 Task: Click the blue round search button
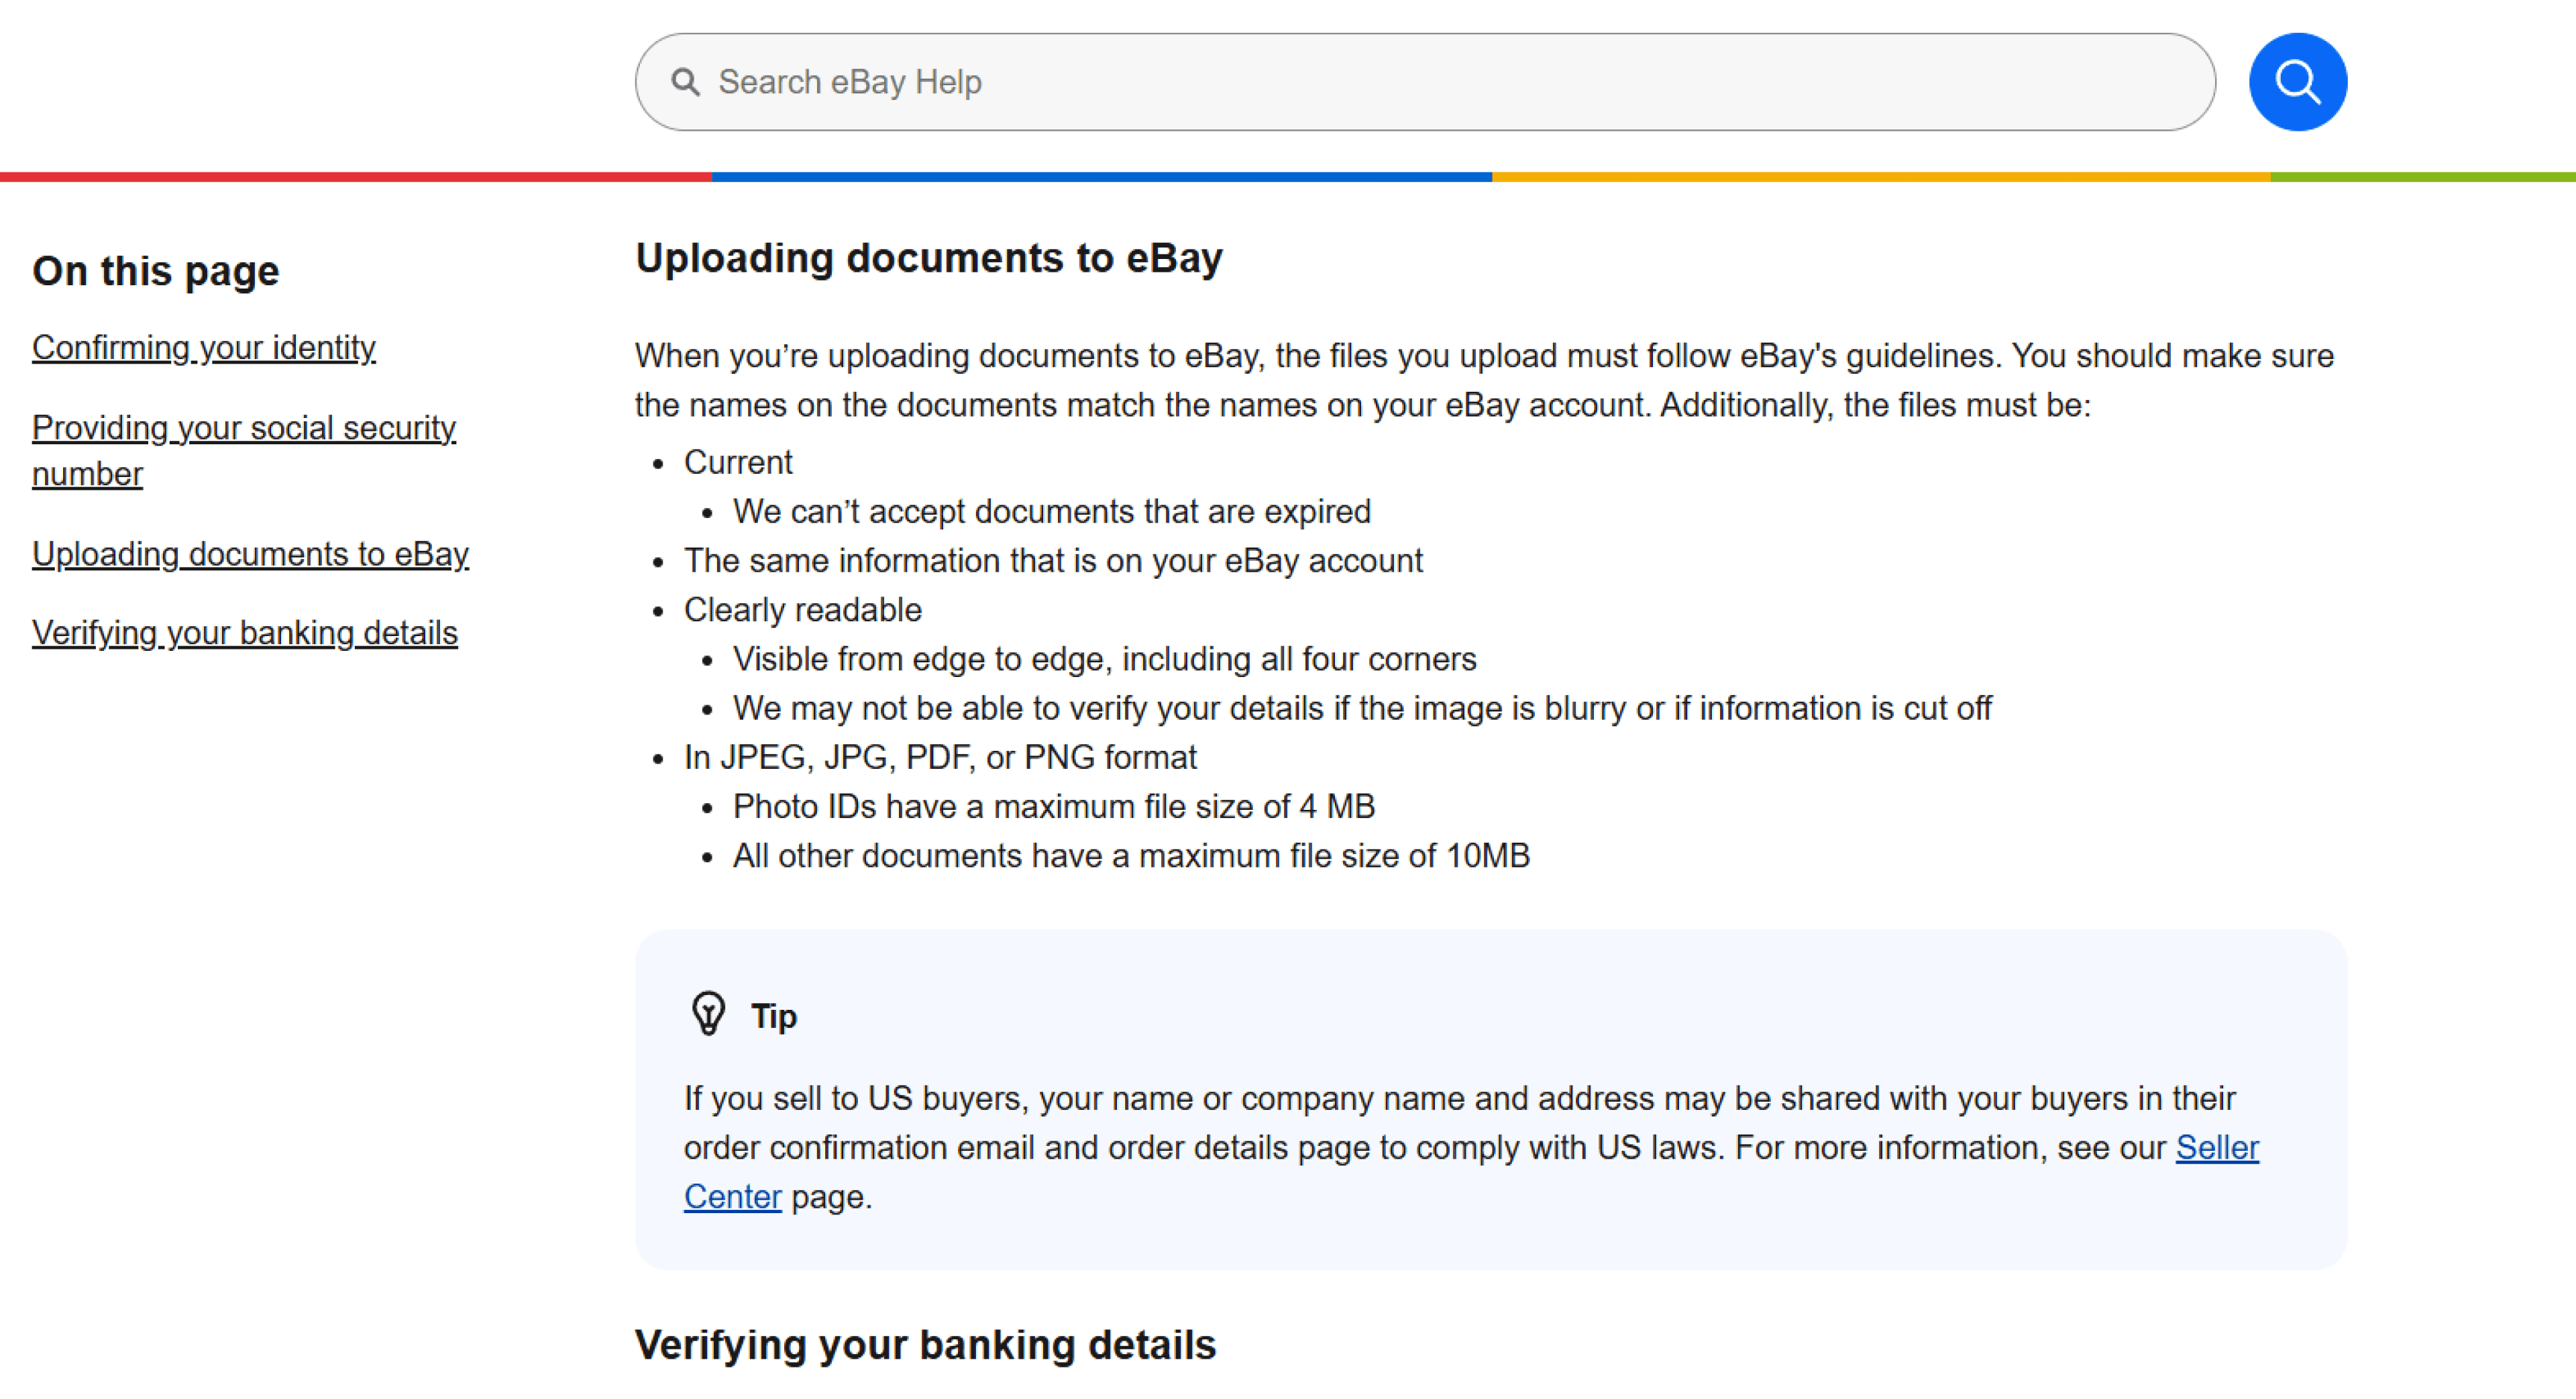[2297, 82]
